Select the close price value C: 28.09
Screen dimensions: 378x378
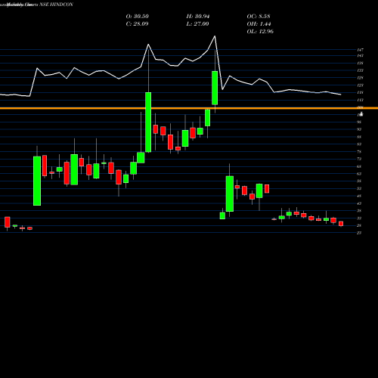(x=137, y=24)
